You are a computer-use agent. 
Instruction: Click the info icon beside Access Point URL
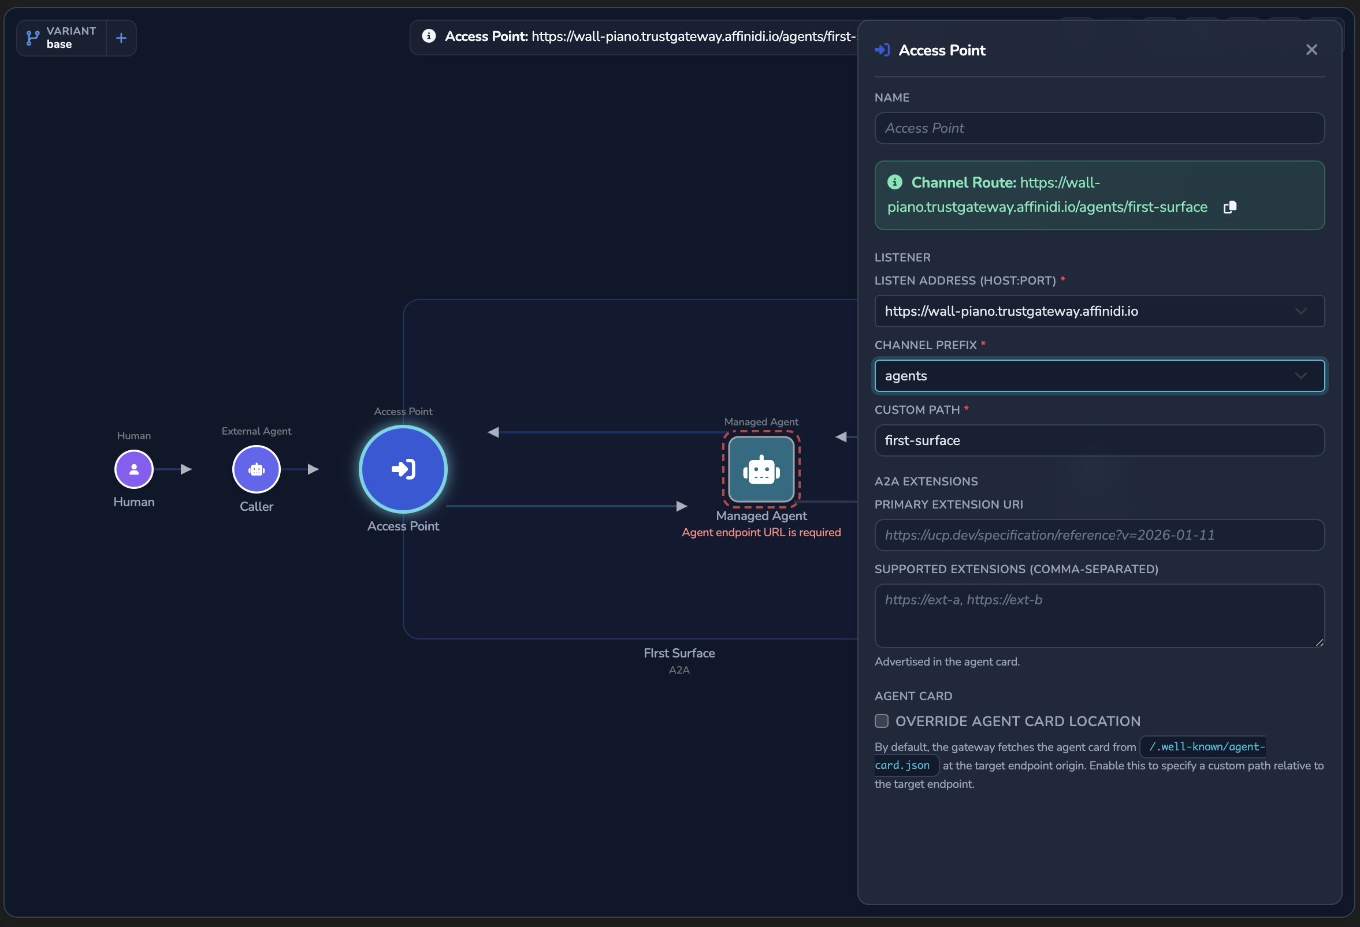click(x=429, y=36)
